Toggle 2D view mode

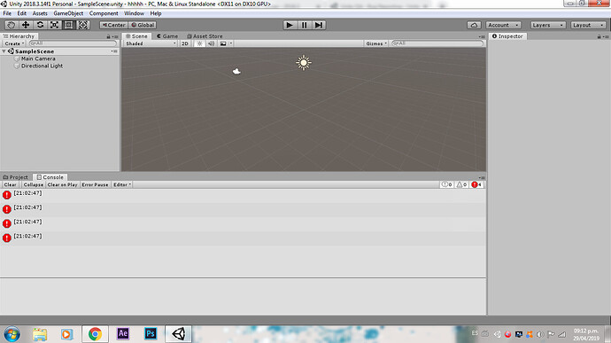185,43
